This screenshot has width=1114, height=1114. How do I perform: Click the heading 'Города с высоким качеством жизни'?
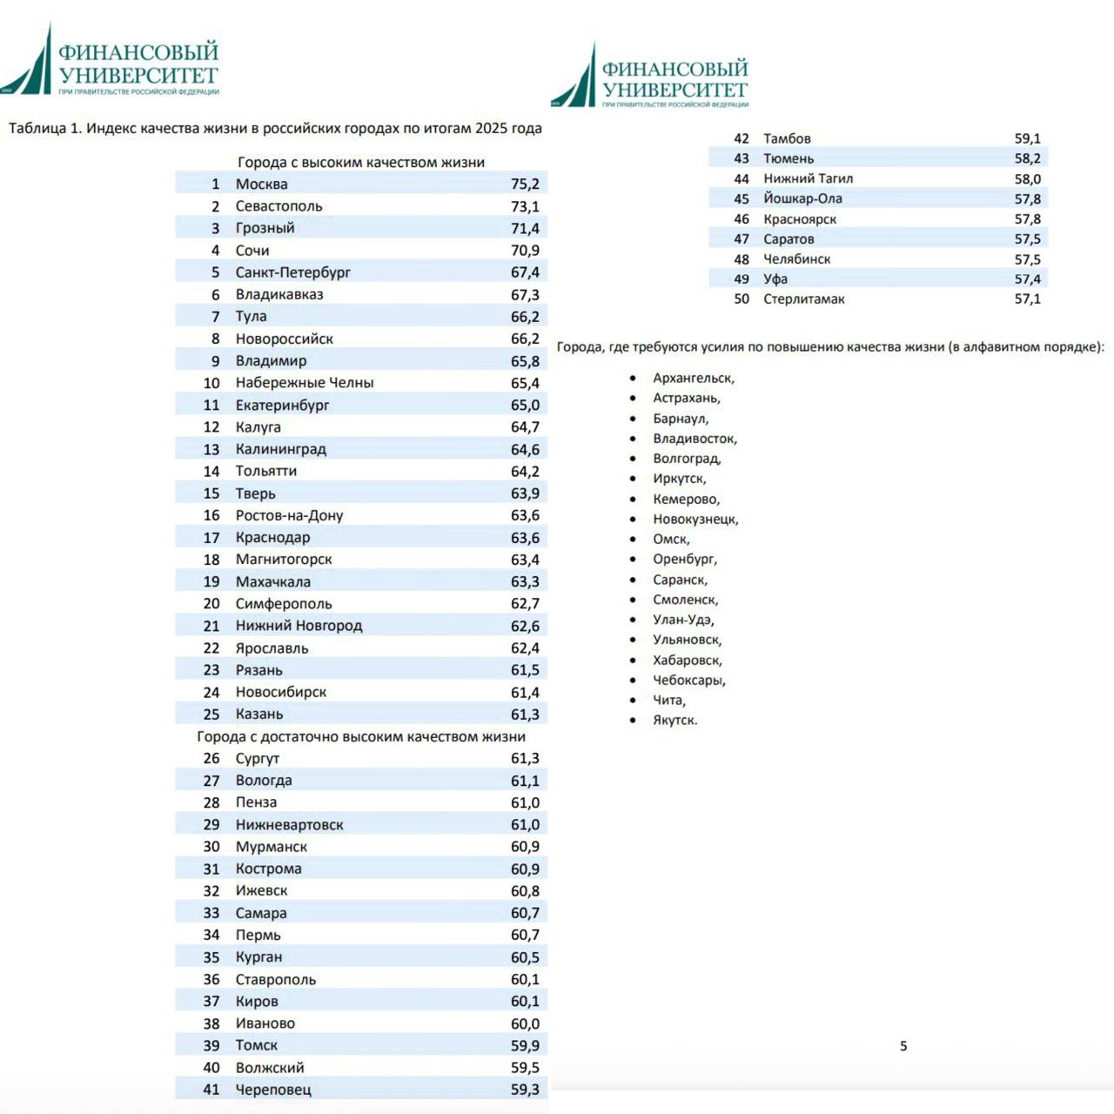(x=360, y=162)
